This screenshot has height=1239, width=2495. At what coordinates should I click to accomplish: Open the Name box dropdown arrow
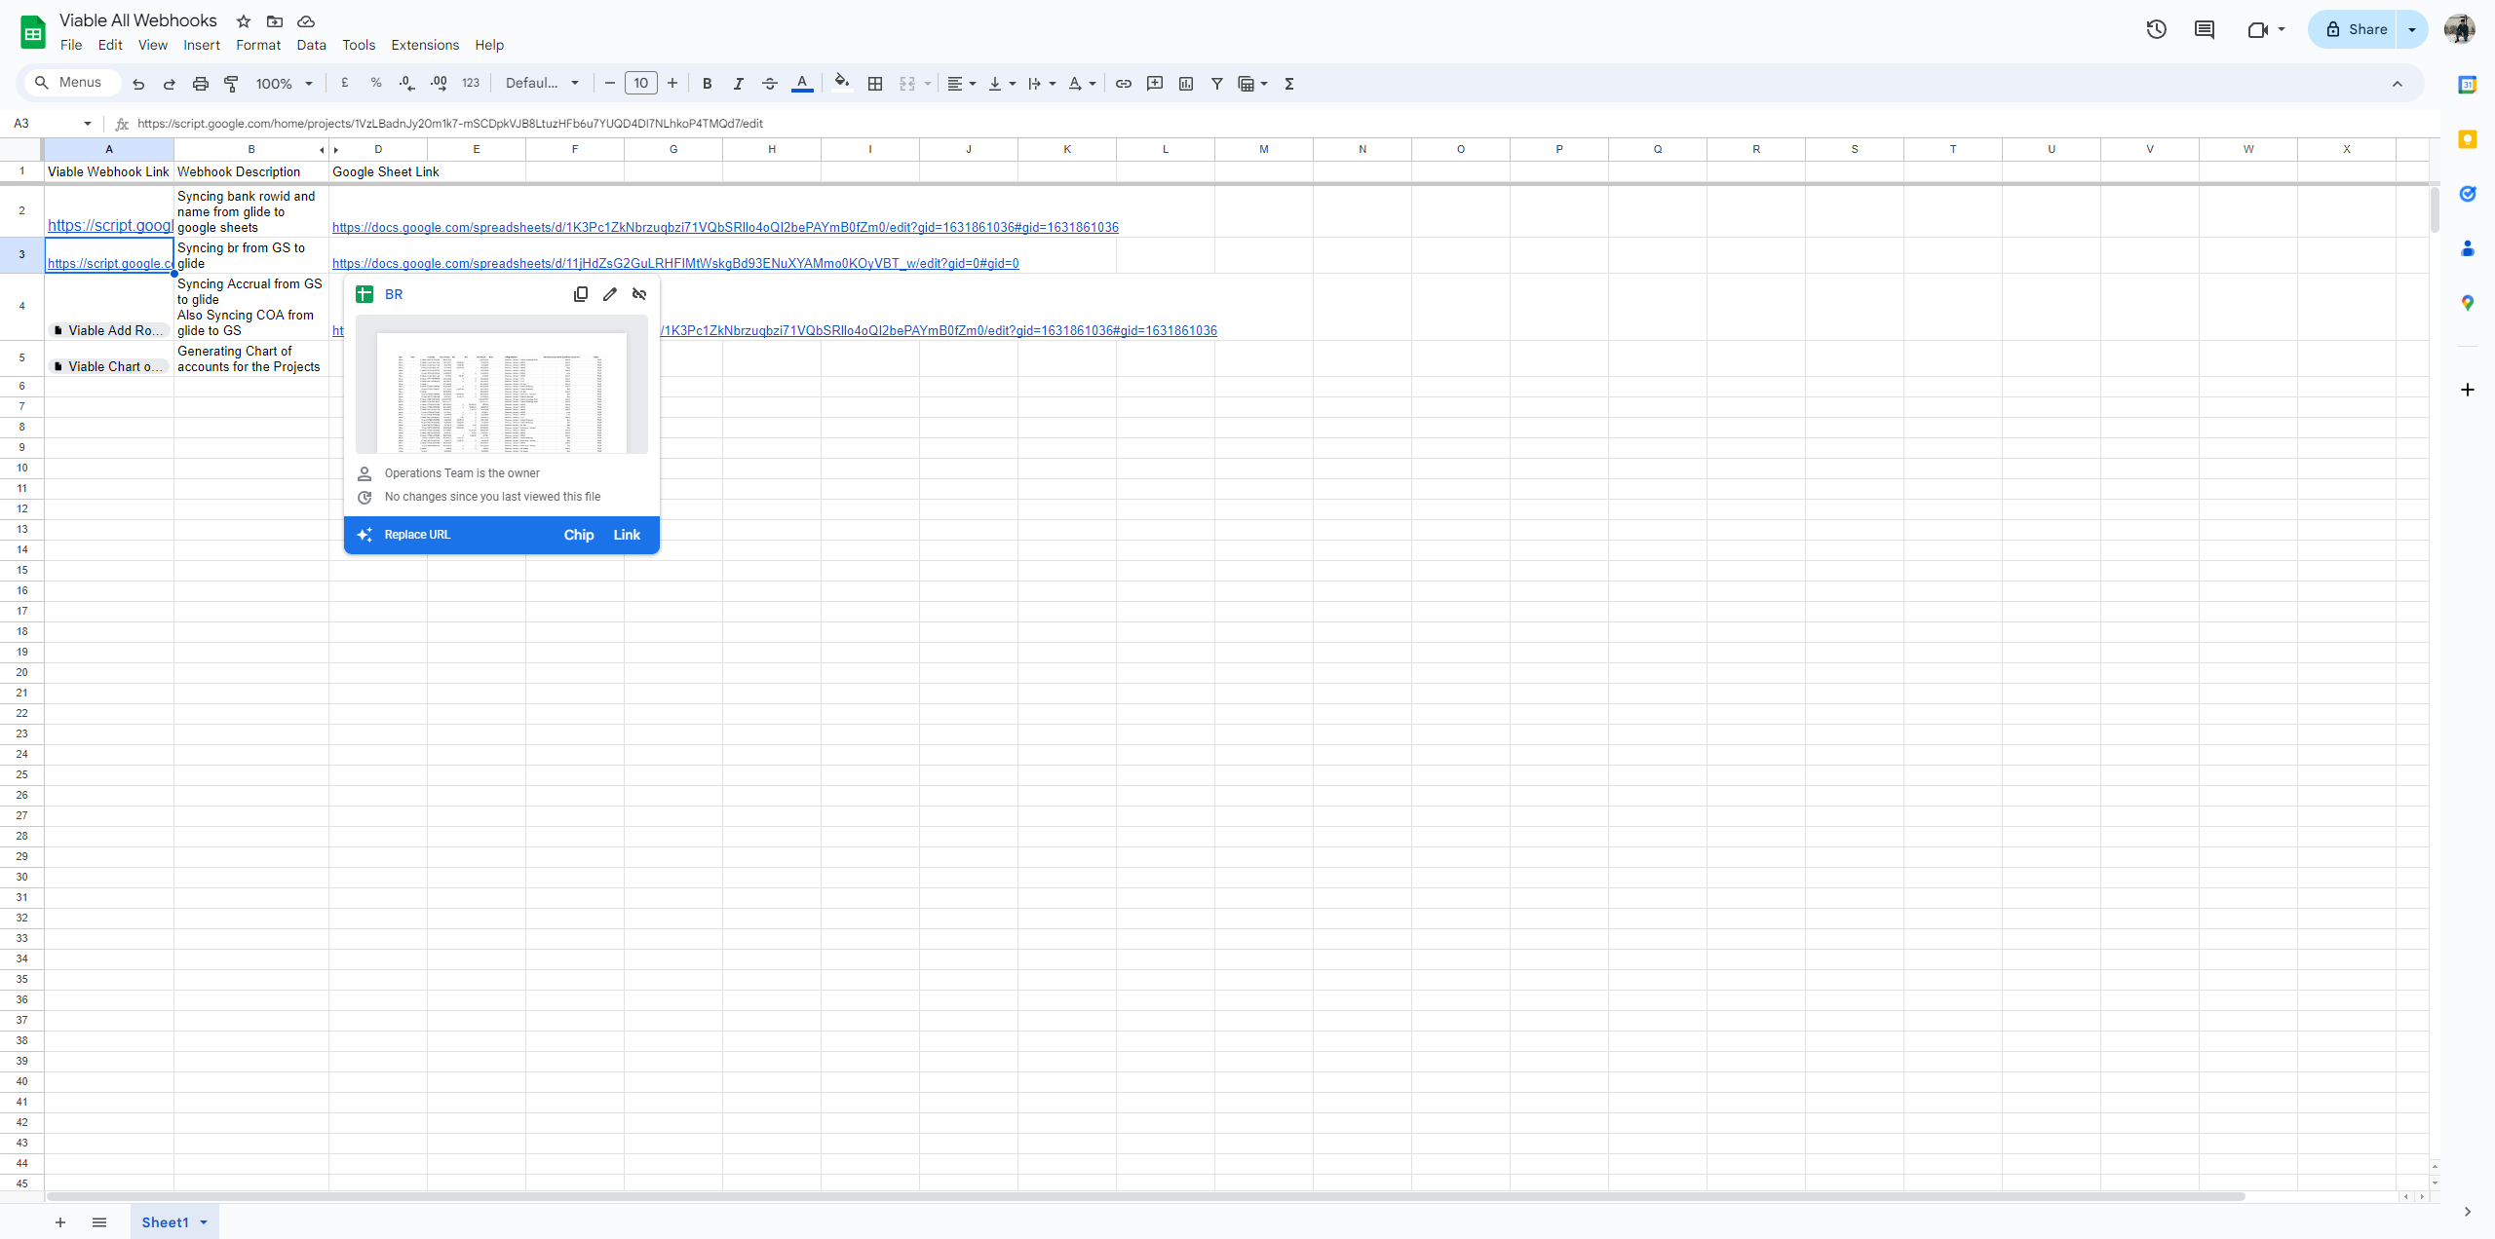pyautogui.click(x=88, y=124)
